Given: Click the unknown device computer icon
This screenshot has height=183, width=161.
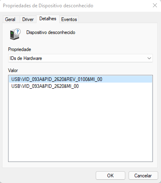Looking at the screenshot, I should coord(15,34).
